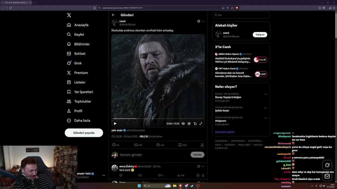Click Takip et to follow cessi
The image size is (337, 189).
click(260, 35)
